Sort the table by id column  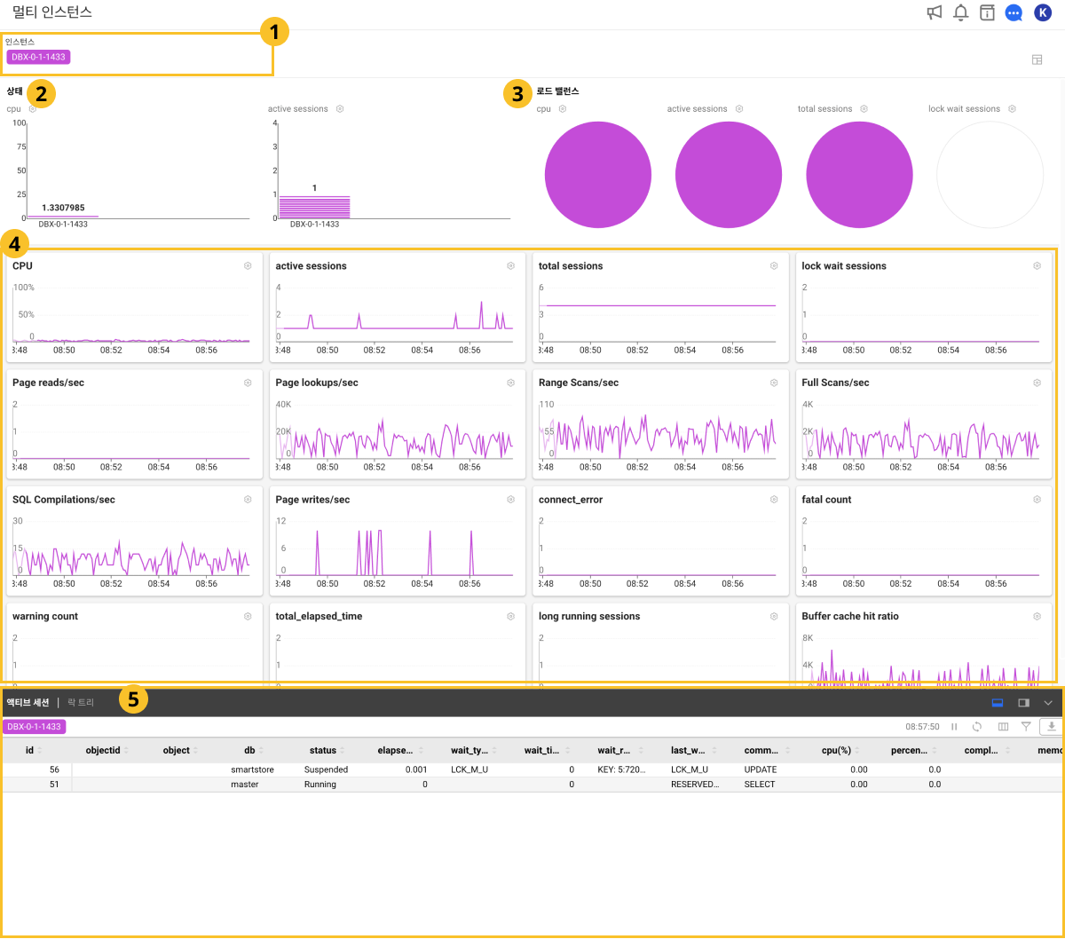(x=34, y=750)
